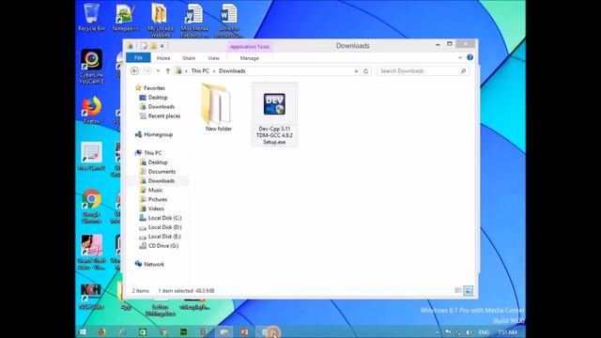The height and width of the screenshot is (338, 601).
Task: Select the Dev-Cpp 5.11 TDM-GCC Setup.exe file
Action: click(x=274, y=115)
